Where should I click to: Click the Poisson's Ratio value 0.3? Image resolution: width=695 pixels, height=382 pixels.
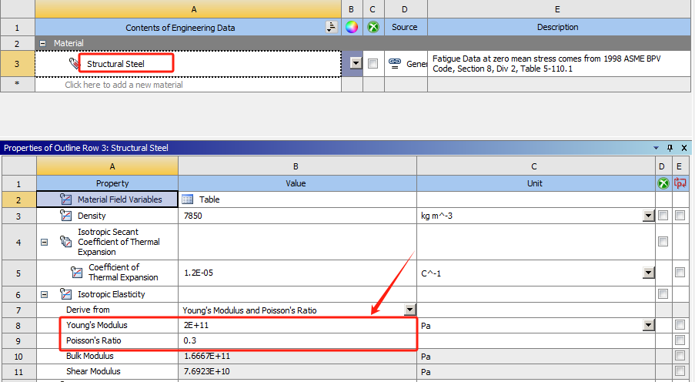point(189,340)
